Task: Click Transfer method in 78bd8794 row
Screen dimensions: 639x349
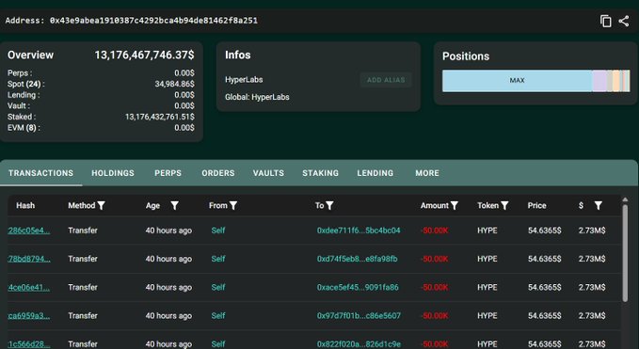Action: click(x=83, y=259)
